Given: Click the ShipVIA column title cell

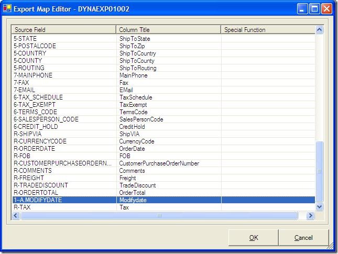Looking at the screenshot, I should point(169,134).
